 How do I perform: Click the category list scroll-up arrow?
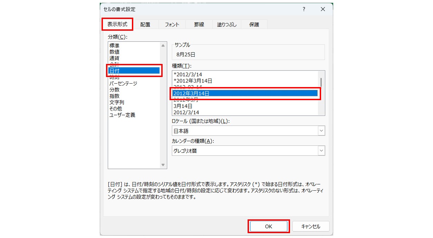pyautogui.click(x=163, y=45)
